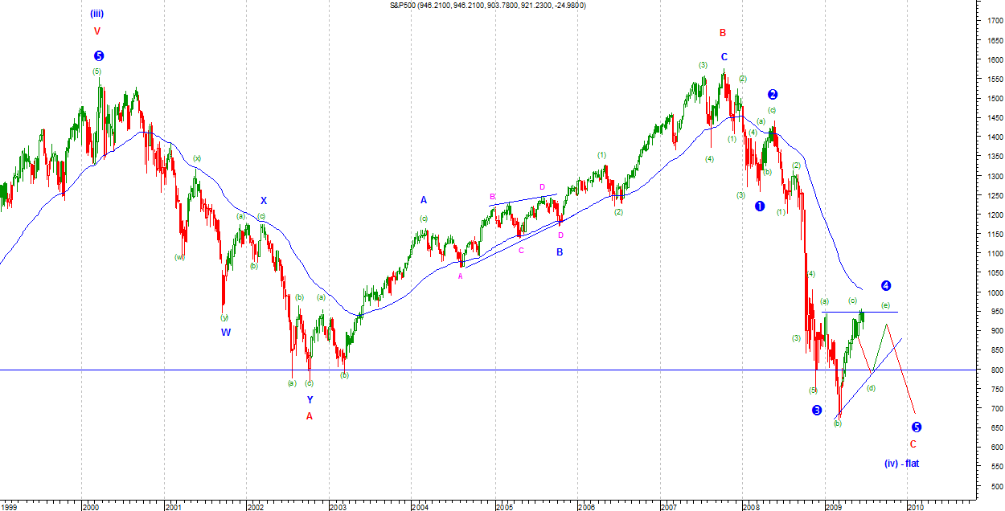1005x511 pixels.
Task: Click the circled blue 5 at the 2000 peak
Action: pyautogui.click(x=99, y=56)
